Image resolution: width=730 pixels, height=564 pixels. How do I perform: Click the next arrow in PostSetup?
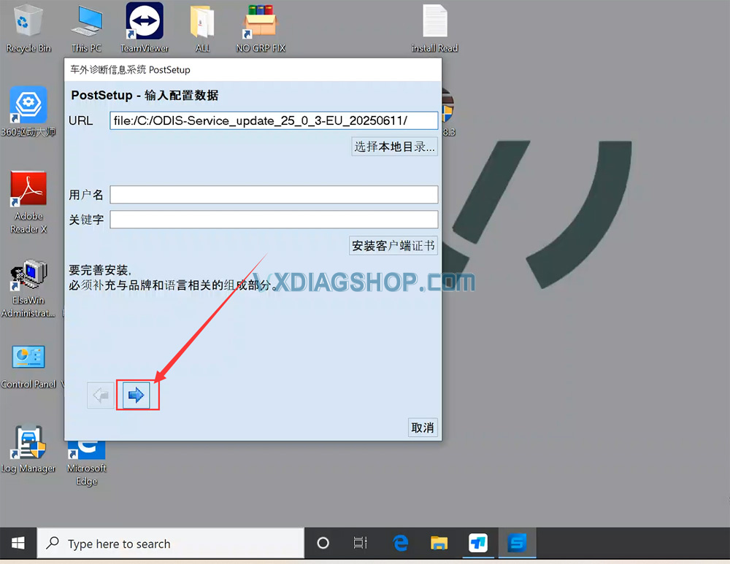pos(138,395)
